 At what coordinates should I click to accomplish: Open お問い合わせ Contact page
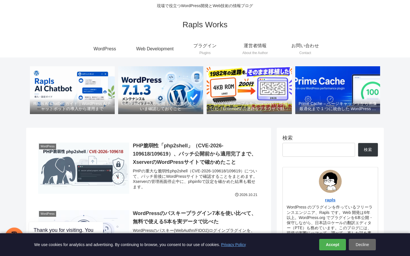[305, 49]
